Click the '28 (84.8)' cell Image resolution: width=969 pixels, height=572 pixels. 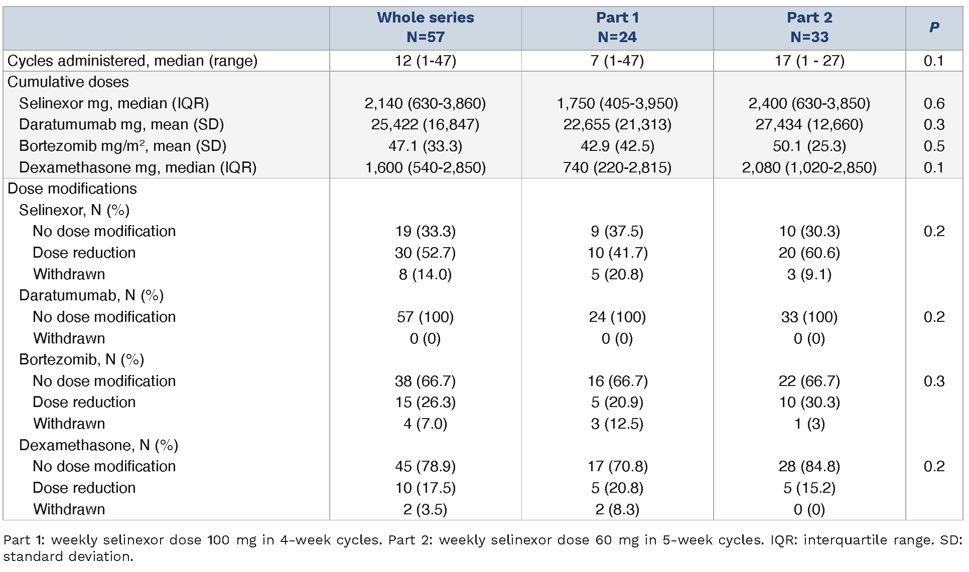click(x=809, y=466)
